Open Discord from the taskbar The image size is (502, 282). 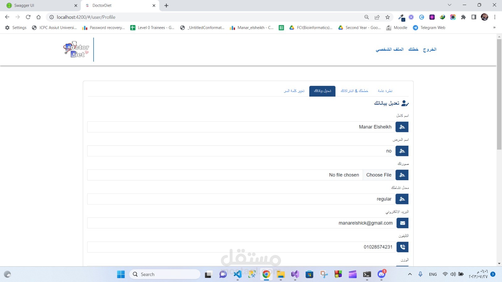pyautogui.click(x=382, y=274)
